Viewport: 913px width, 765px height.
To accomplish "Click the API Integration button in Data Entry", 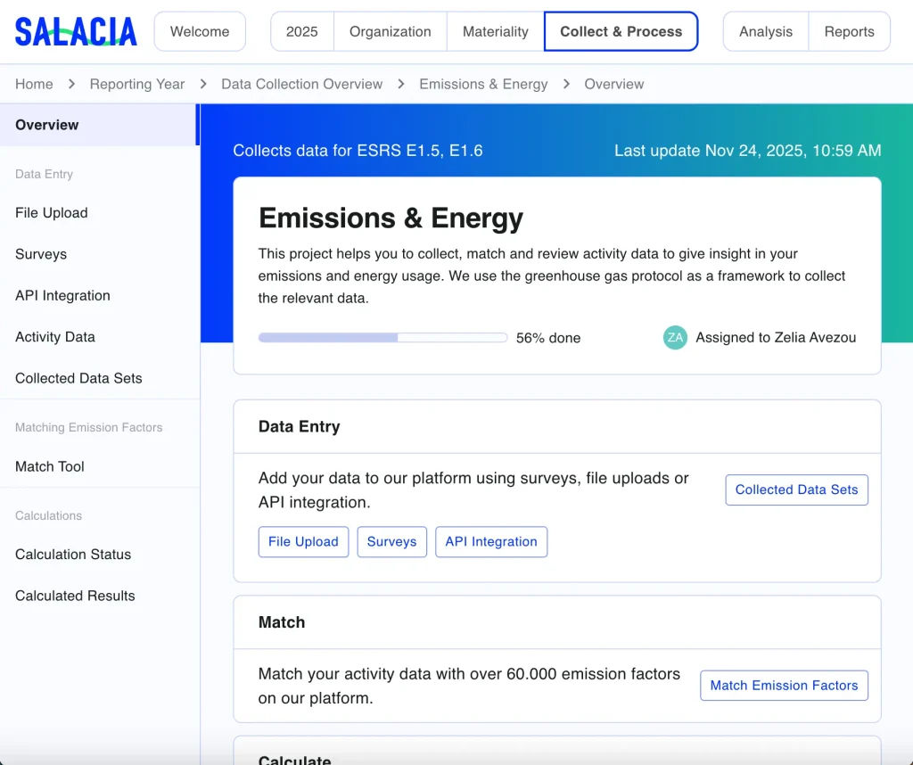I will 490,541.
